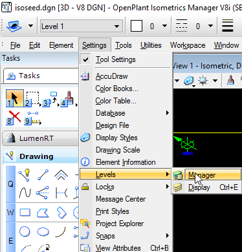This screenshot has width=242, height=252.
Task: Select the Element Selection arrow tool
Action: 15,98
